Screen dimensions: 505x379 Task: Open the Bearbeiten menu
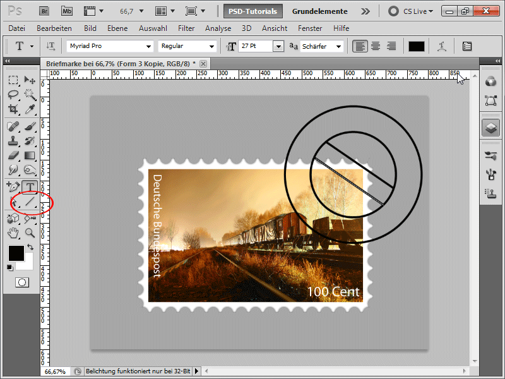[54, 28]
